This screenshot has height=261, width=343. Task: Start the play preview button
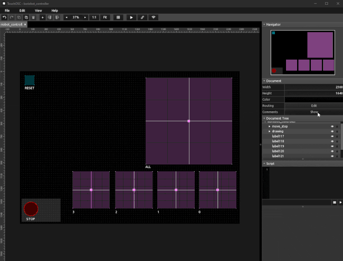[131, 17]
